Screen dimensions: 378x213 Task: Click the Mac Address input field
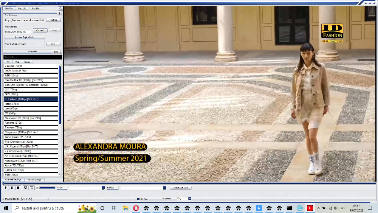pyautogui.click(x=18, y=32)
